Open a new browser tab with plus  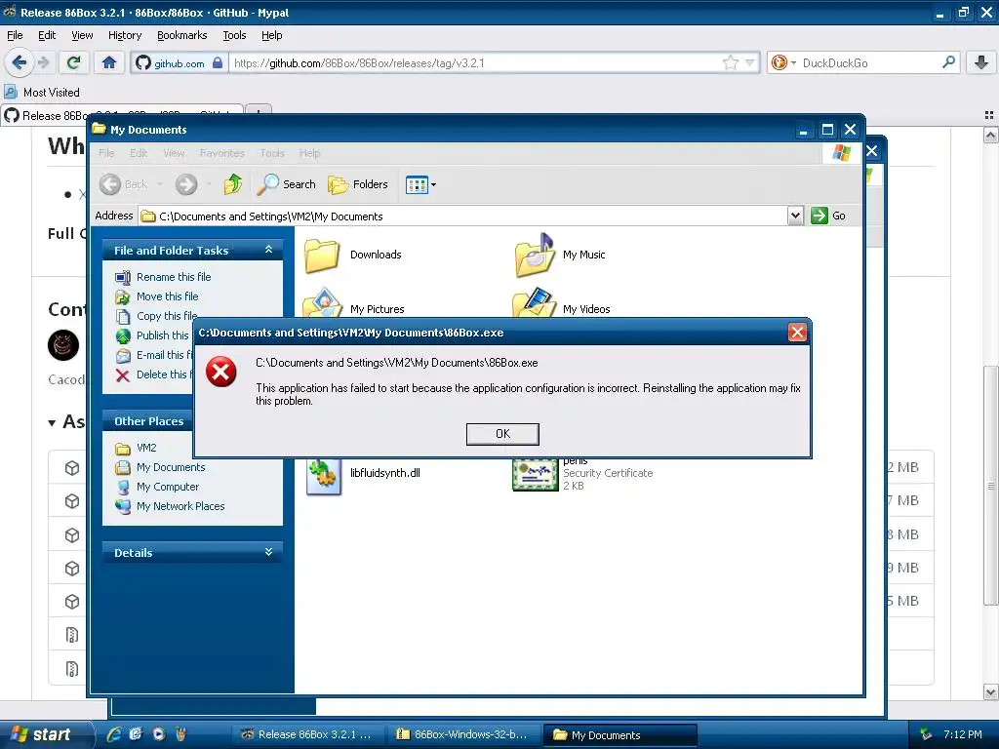[x=258, y=112]
